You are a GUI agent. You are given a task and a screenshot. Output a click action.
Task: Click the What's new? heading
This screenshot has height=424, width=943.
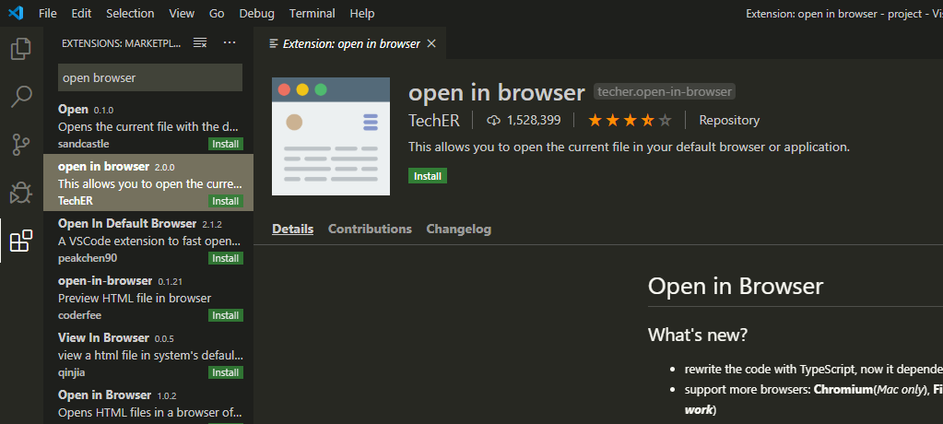pos(697,335)
